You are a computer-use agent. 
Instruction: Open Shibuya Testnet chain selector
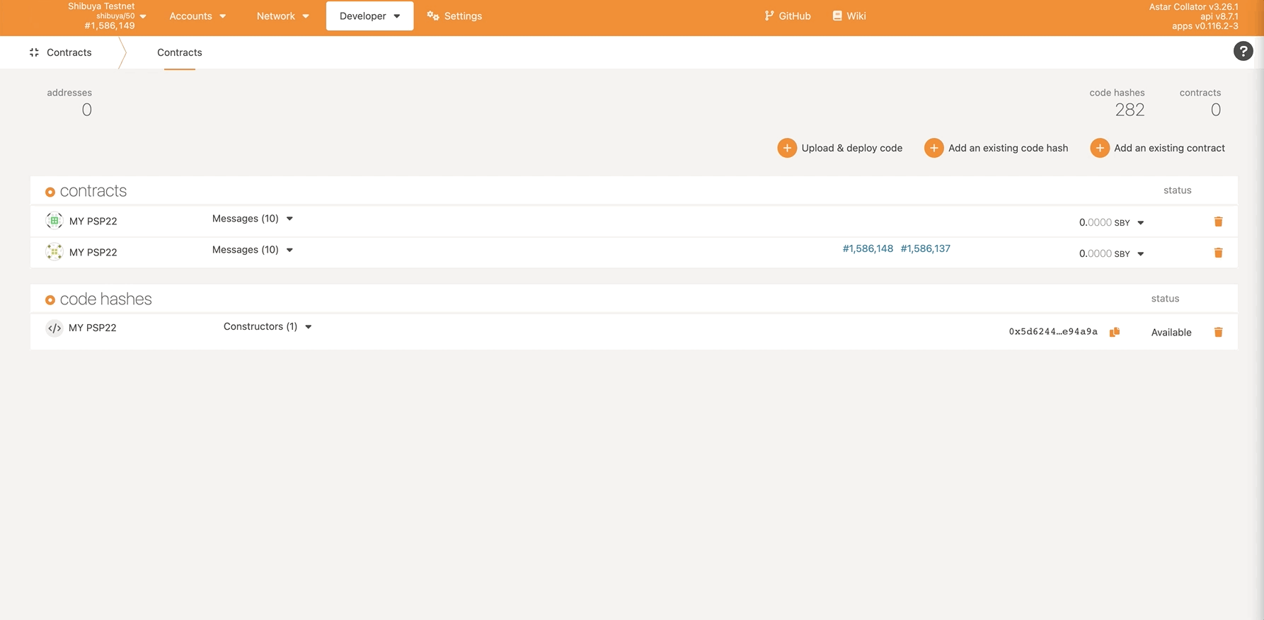tap(108, 16)
